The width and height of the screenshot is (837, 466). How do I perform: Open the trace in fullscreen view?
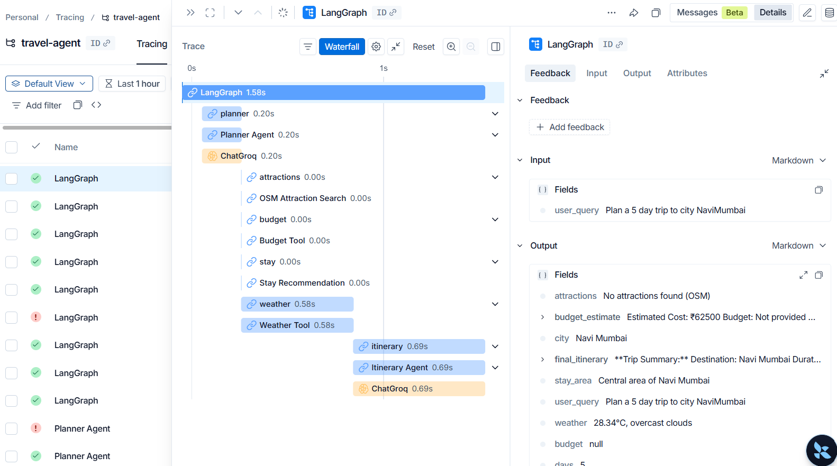(210, 13)
